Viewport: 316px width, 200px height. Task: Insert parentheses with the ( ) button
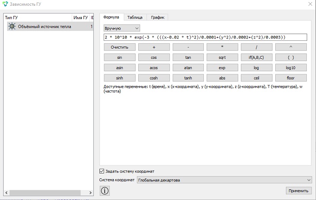pos(291,58)
